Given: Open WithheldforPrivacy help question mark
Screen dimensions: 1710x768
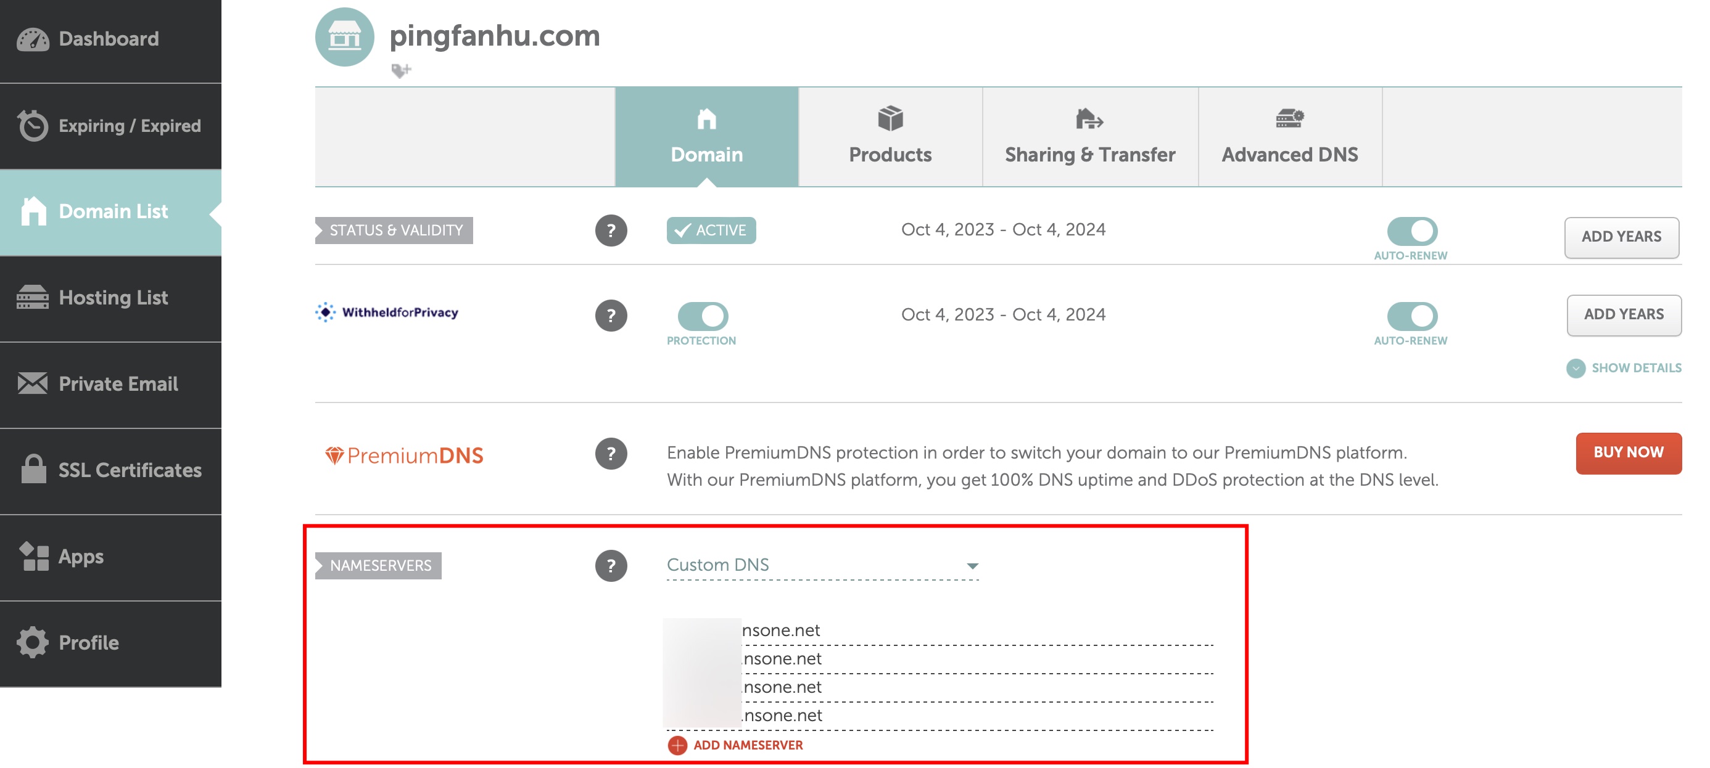Looking at the screenshot, I should (x=611, y=315).
